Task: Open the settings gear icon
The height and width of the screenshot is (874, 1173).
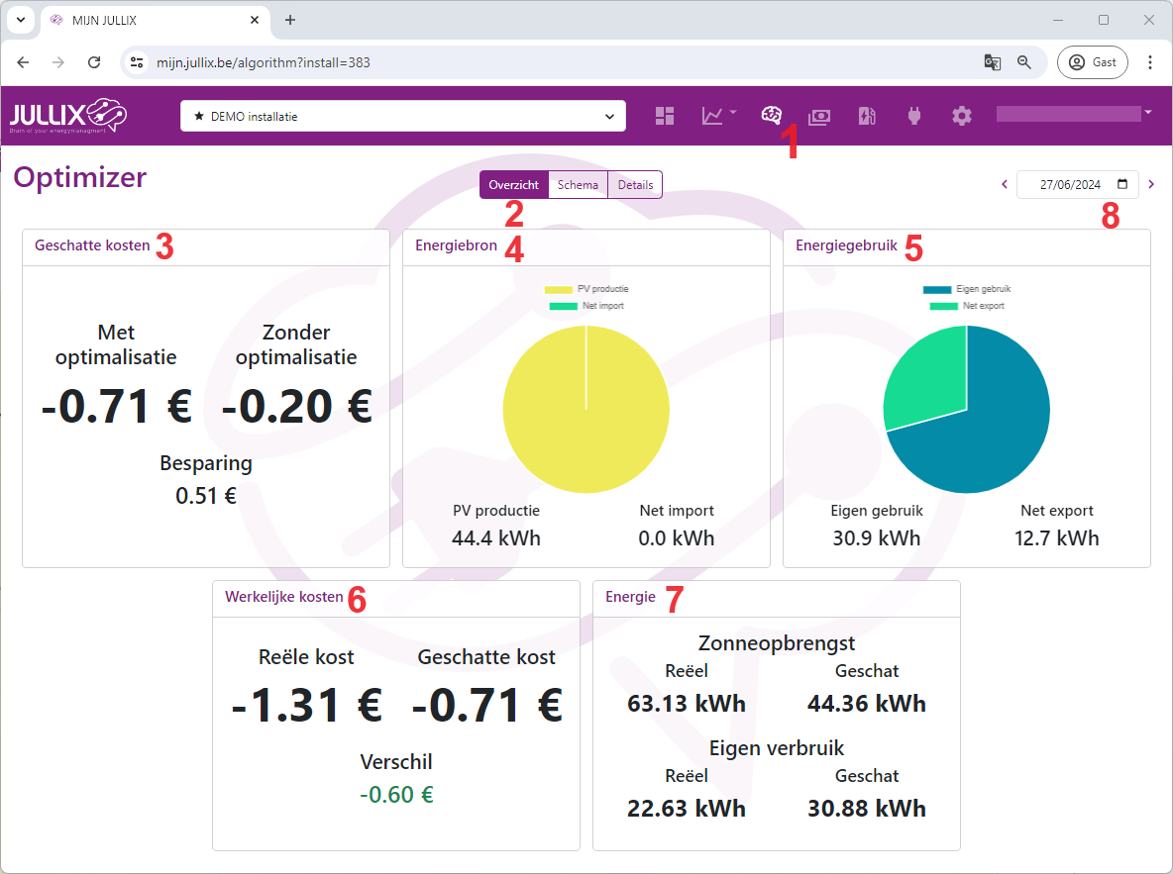Action: [x=961, y=116]
